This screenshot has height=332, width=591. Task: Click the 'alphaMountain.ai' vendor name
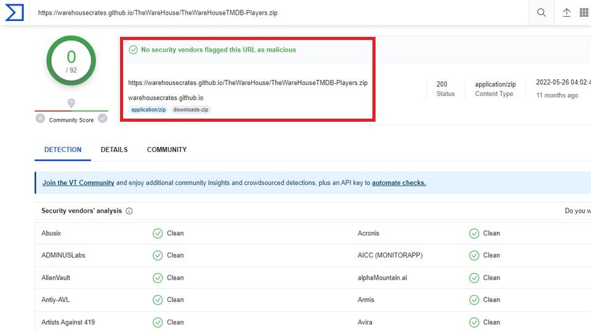pos(382,278)
